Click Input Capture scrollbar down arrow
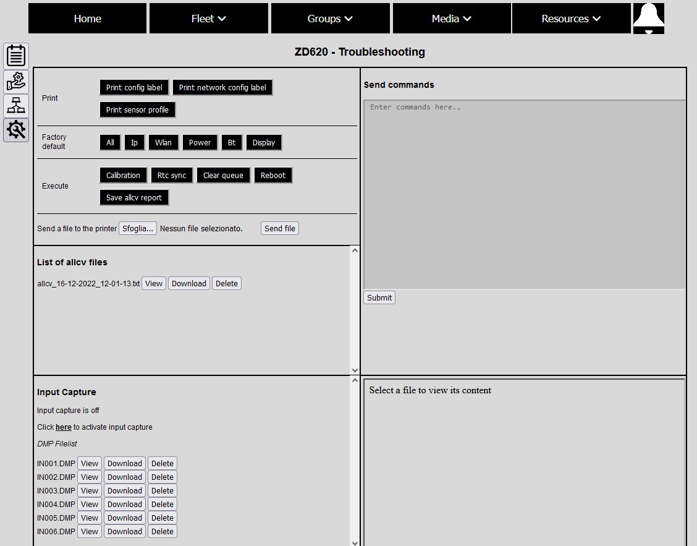 [x=355, y=542]
